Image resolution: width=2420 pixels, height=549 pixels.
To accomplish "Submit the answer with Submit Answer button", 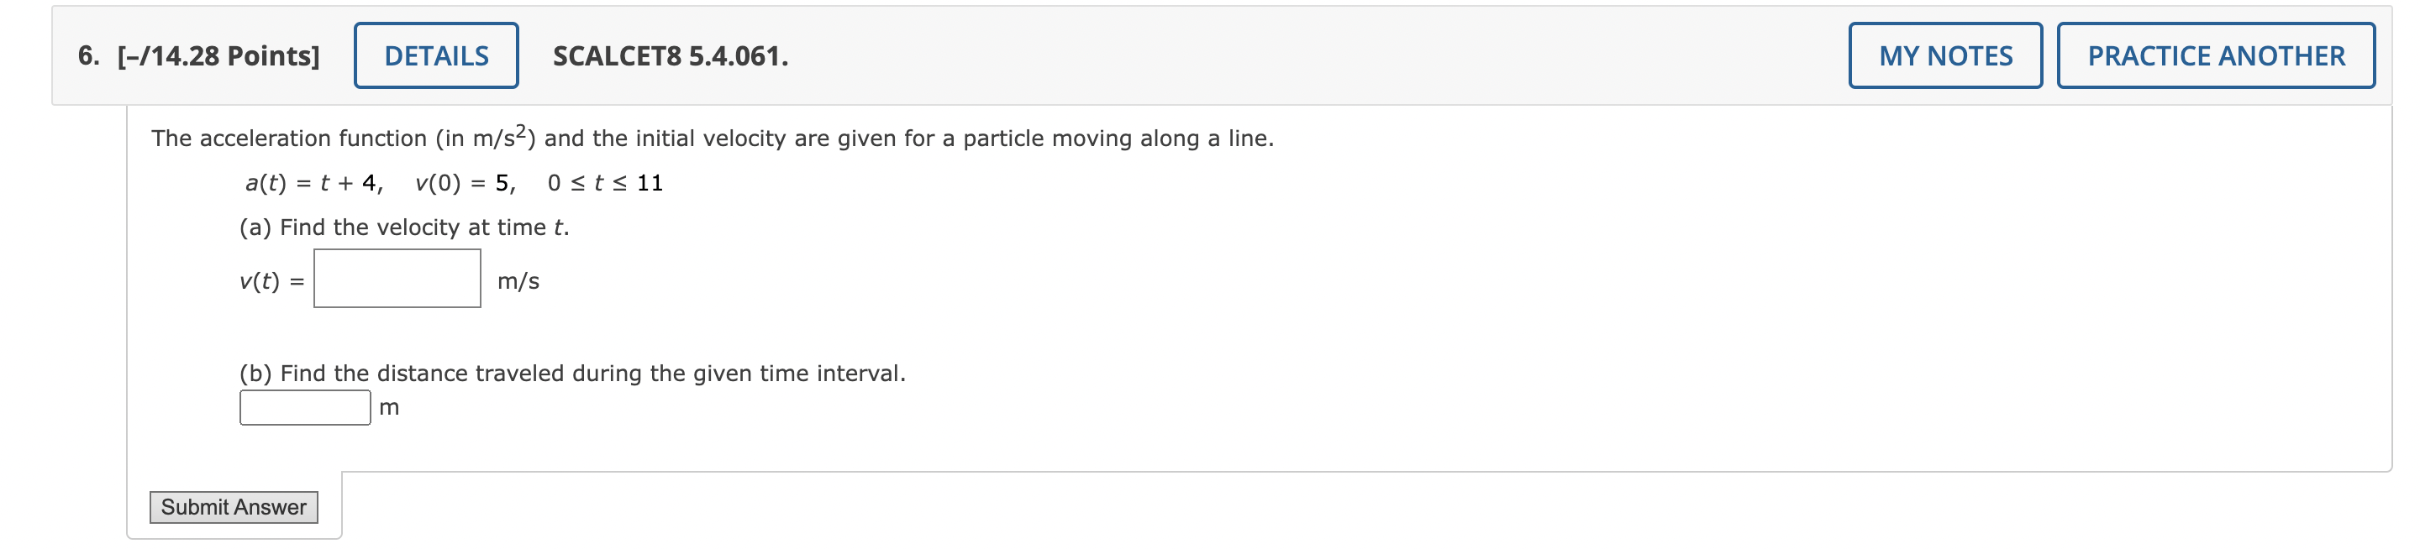I will click(x=234, y=507).
